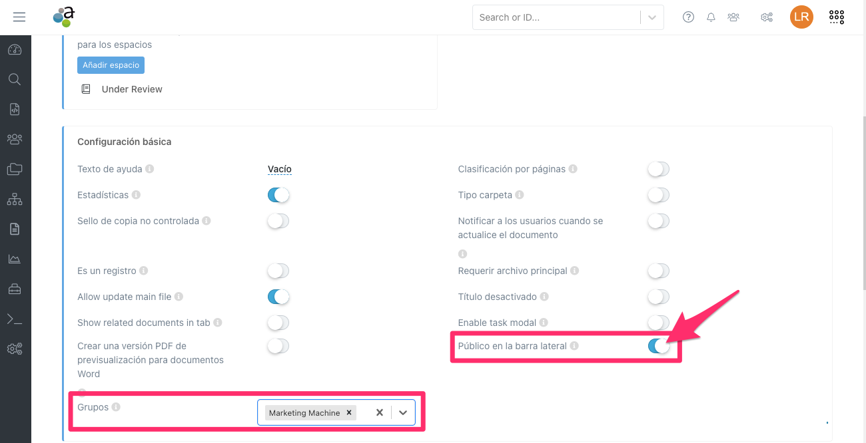Open the hierarchy diagram sidebar icon

pyautogui.click(x=15, y=199)
